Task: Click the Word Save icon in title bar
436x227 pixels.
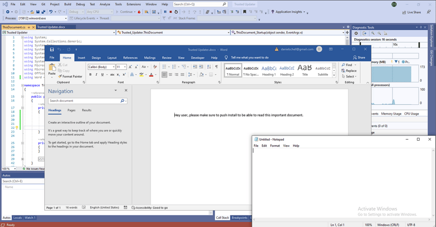Action: coord(52,50)
